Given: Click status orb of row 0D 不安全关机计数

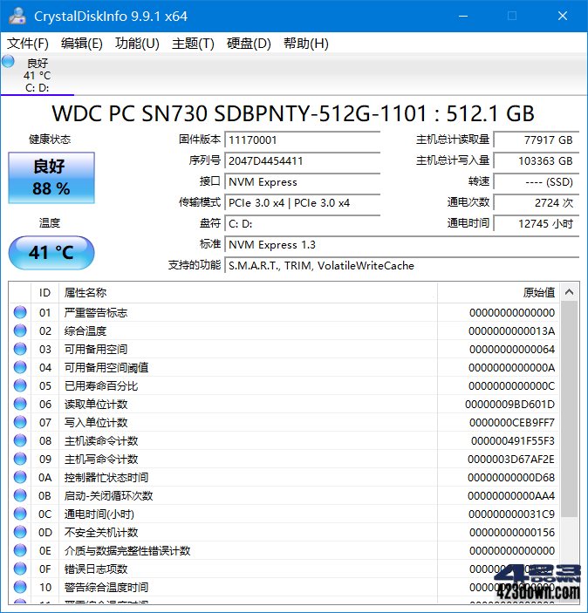Looking at the screenshot, I should (20, 532).
